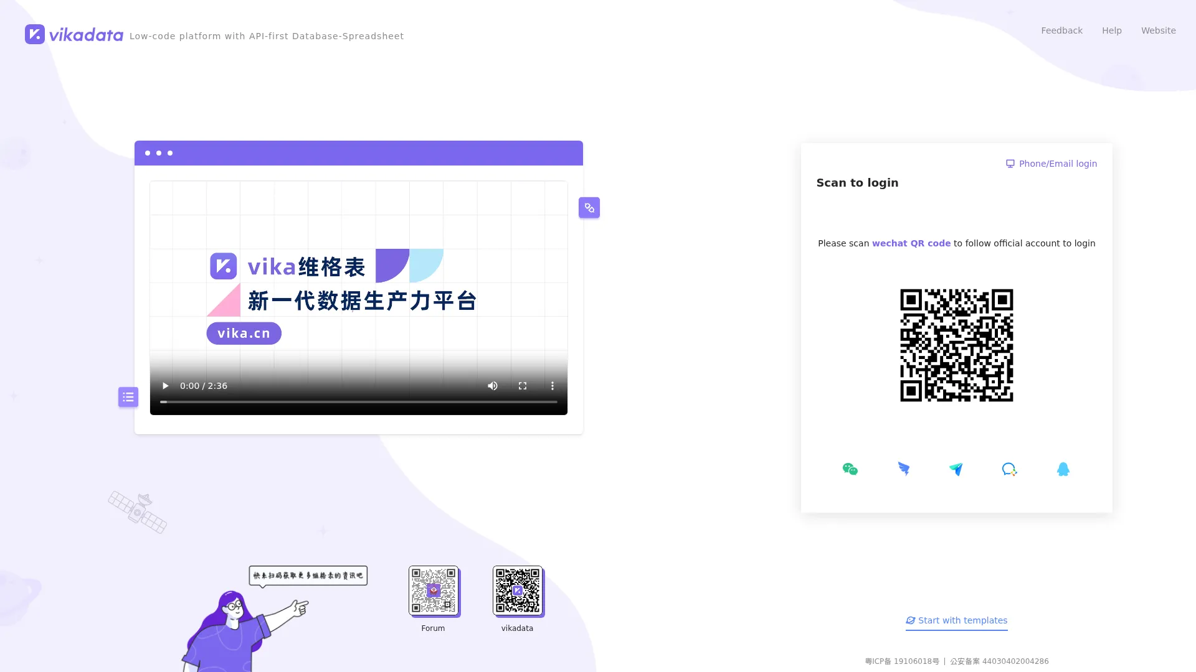
Task: Click the Scan to login heading
Action: coord(857,183)
